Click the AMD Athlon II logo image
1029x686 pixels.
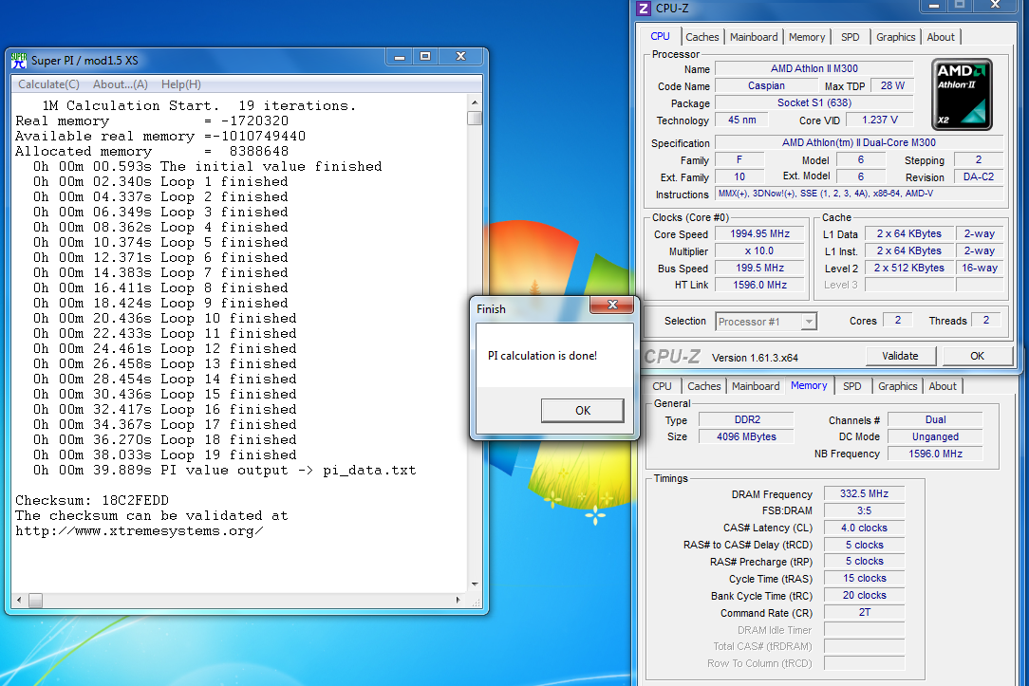[962, 95]
